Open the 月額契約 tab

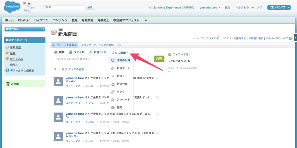pos(88,20)
